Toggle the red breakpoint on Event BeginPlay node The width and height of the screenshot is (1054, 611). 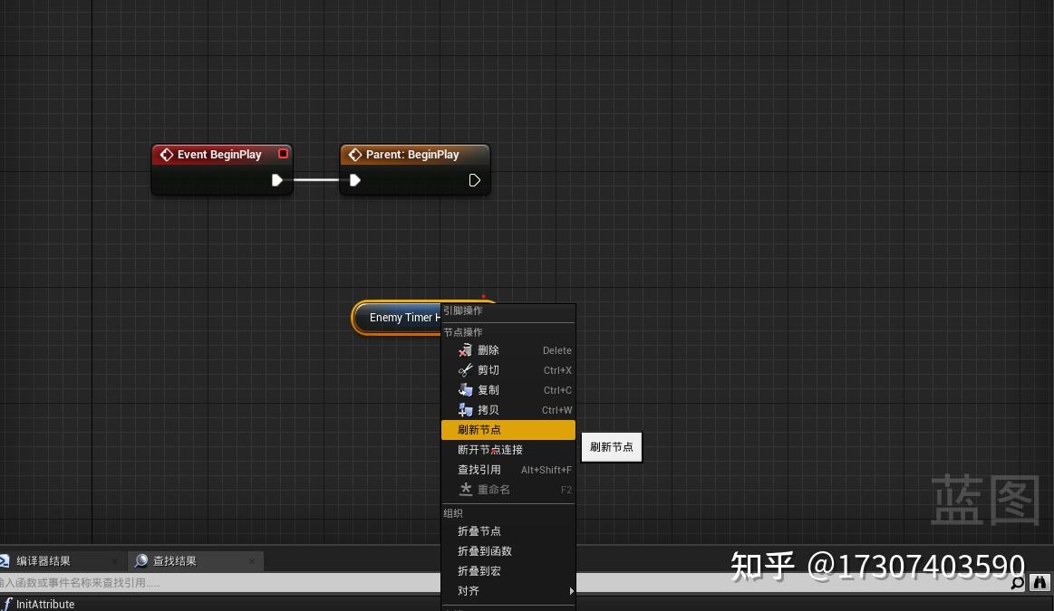point(283,154)
